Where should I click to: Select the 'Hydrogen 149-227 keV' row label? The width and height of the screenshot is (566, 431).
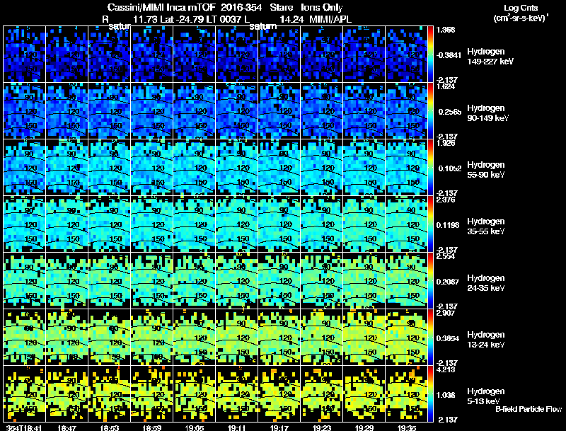tap(490, 57)
